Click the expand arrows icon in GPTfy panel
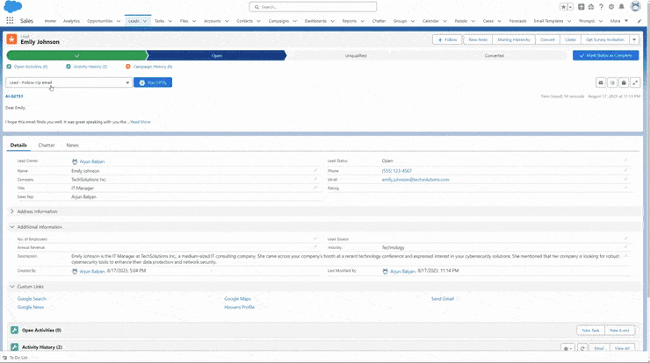Screen dimensions: 650x363 [x=635, y=82]
